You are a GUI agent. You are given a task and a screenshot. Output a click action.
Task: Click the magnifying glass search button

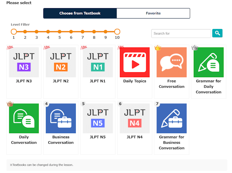point(217,33)
